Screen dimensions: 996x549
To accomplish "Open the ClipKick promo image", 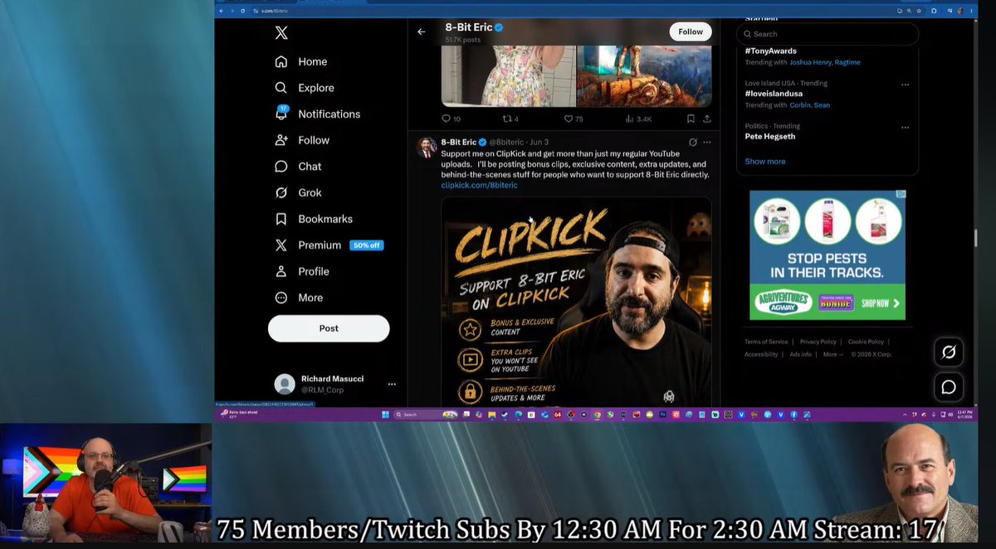I will coord(576,301).
